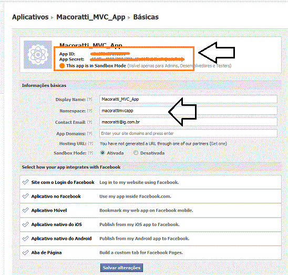
Task: Select the Desativada sandbox radio button
Action: point(136,153)
